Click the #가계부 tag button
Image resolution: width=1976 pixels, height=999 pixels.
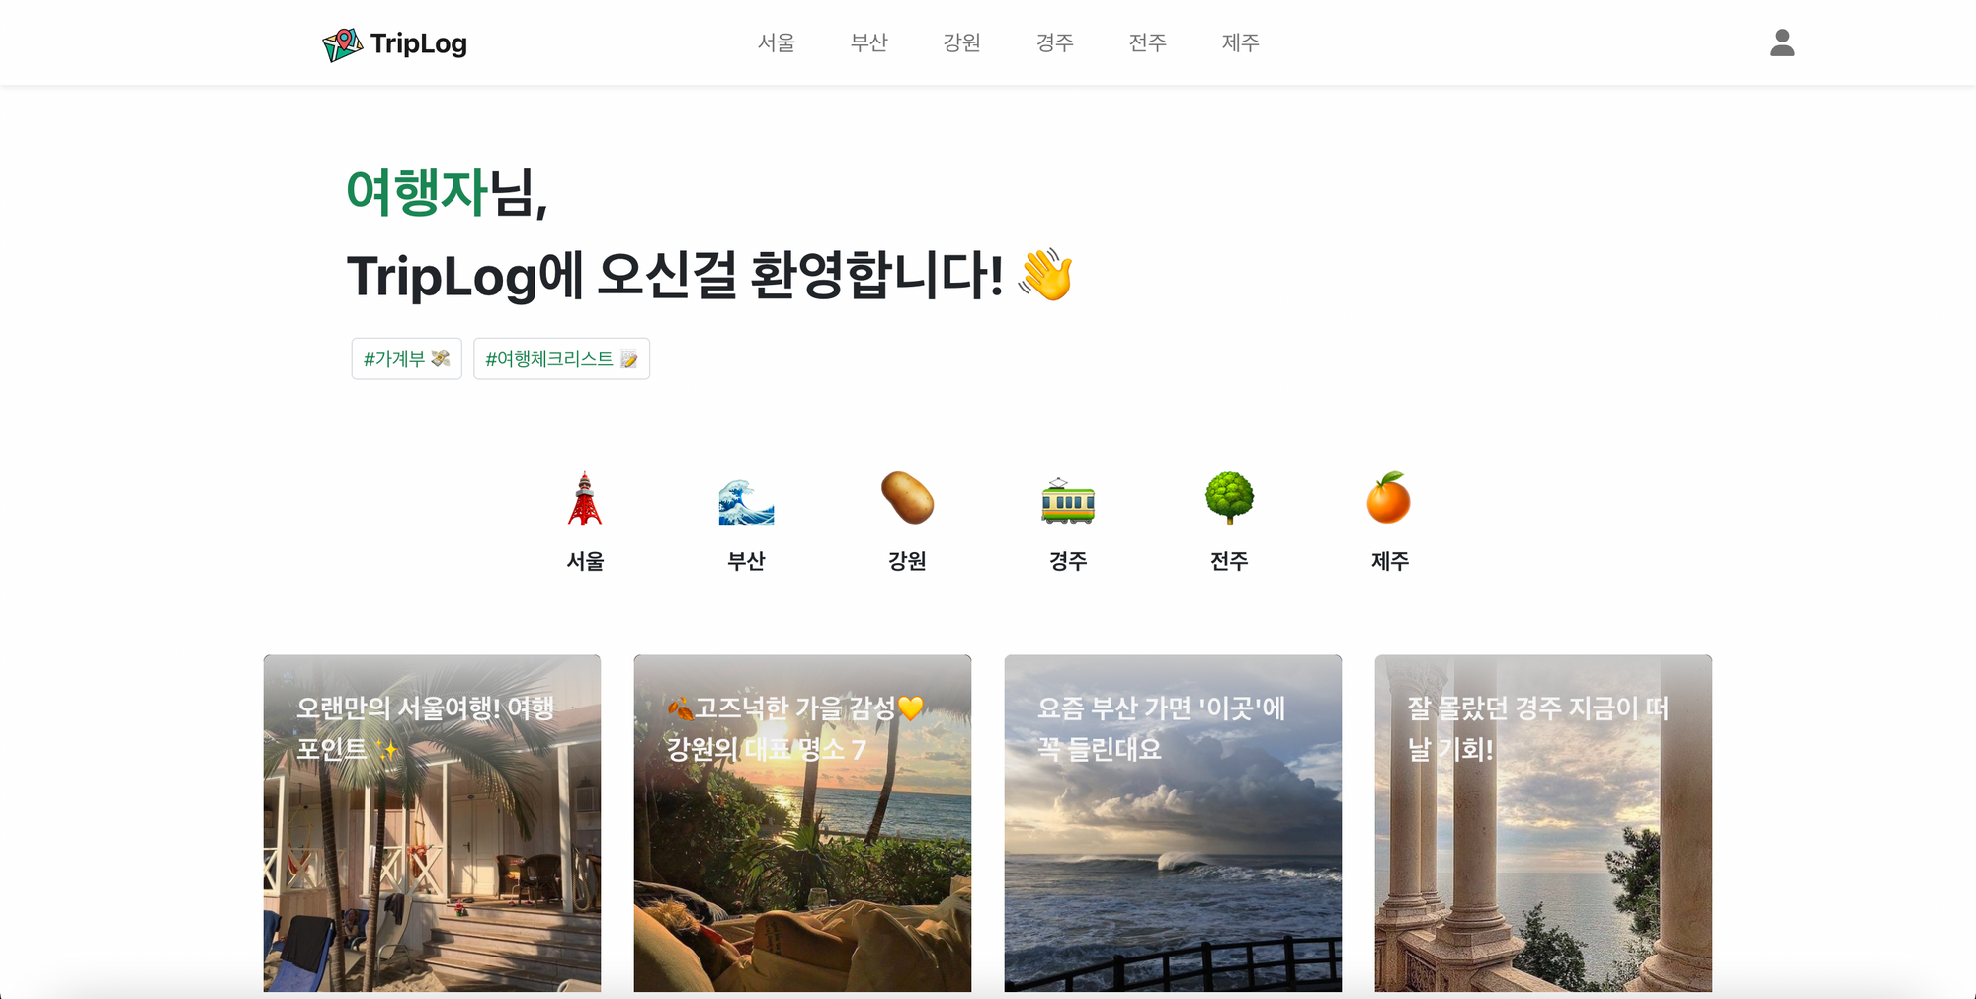pos(407,359)
